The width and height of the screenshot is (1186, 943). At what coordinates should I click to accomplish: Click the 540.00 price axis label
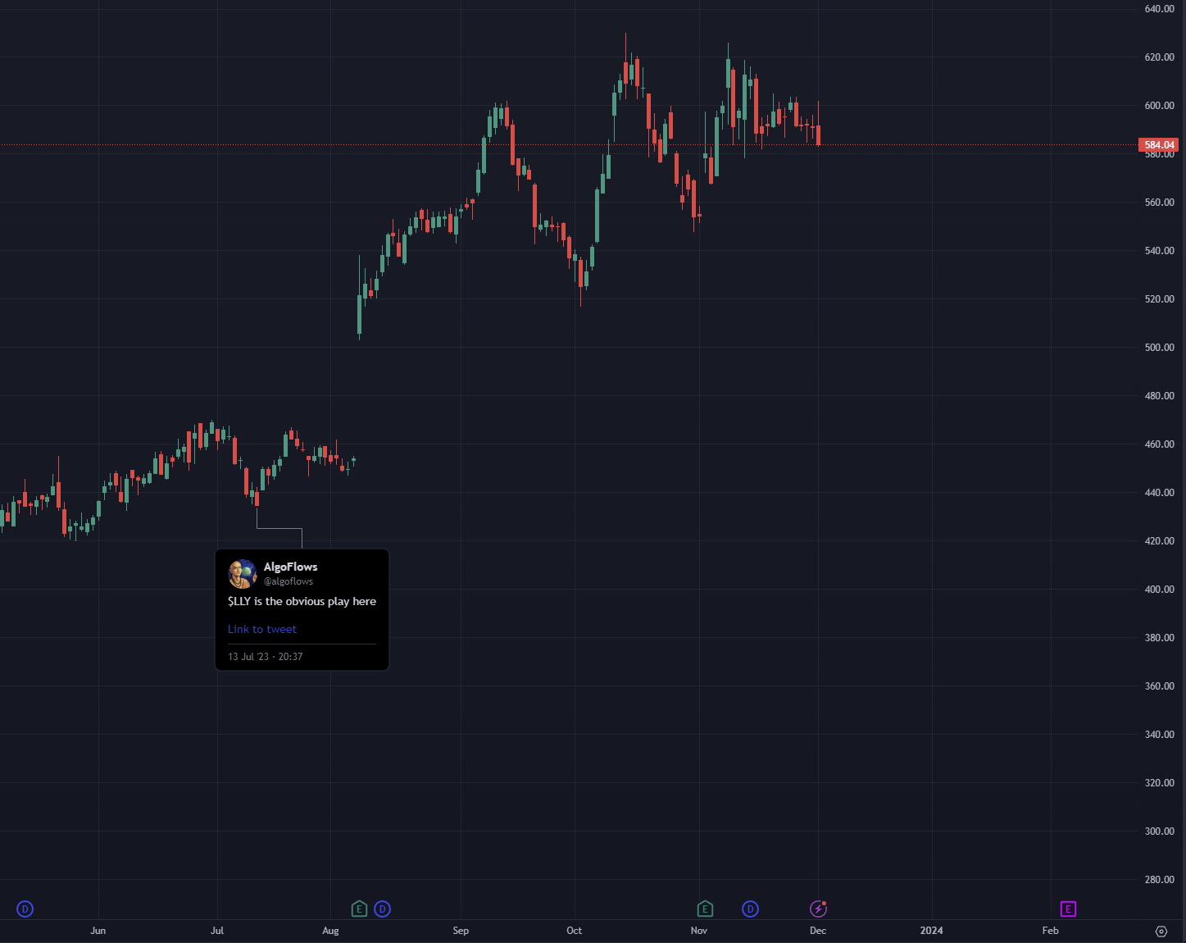1159,251
